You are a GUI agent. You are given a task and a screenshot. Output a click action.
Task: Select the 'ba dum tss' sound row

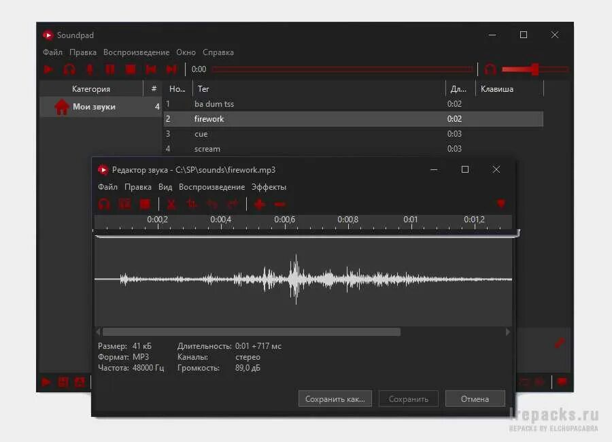353,104
